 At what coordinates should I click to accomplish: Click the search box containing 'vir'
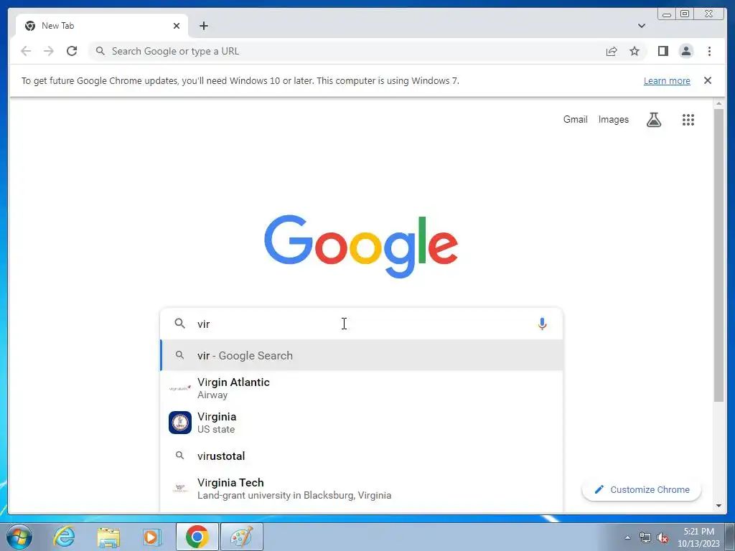coord(361,324)
